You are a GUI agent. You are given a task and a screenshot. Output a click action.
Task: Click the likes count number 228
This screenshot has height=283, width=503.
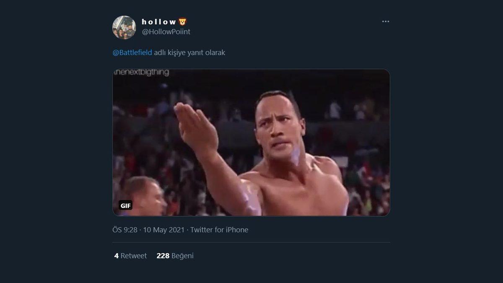(162, 256)
